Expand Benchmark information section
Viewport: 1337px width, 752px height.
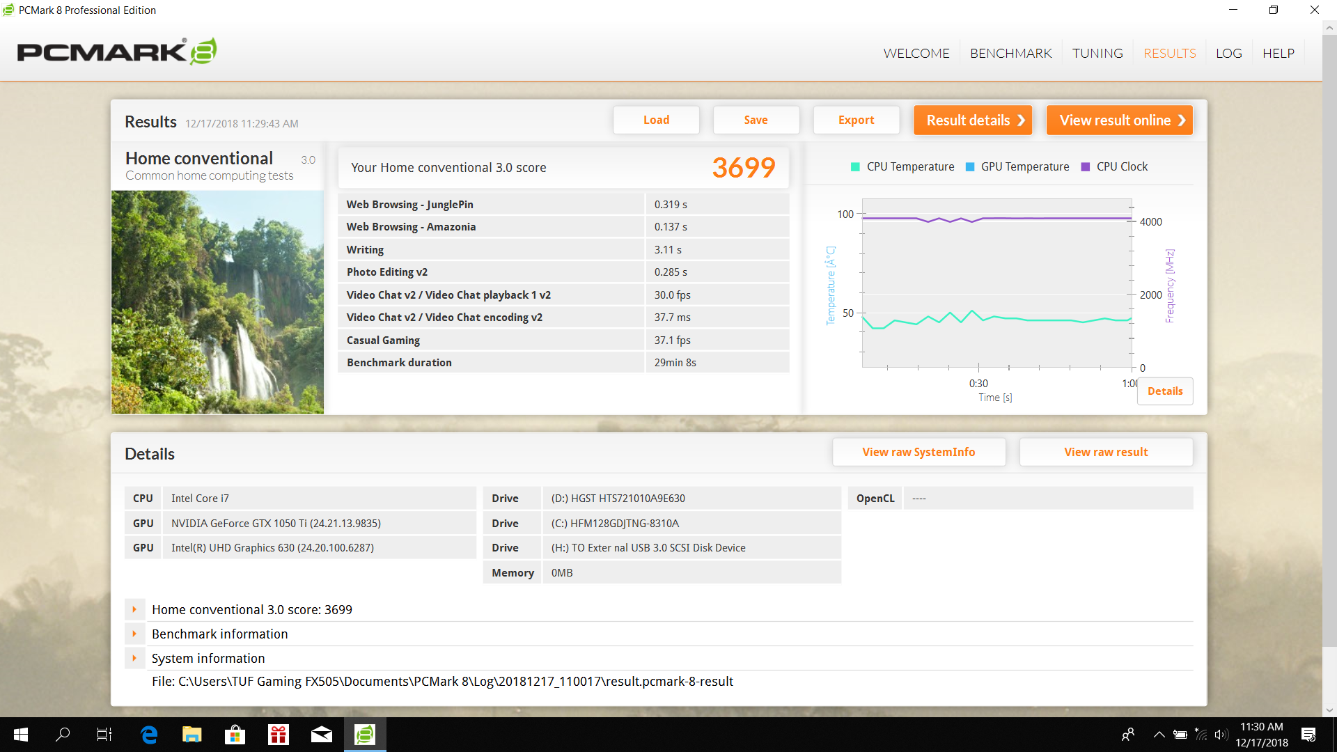pyautogui.click(x=135, y=634)
